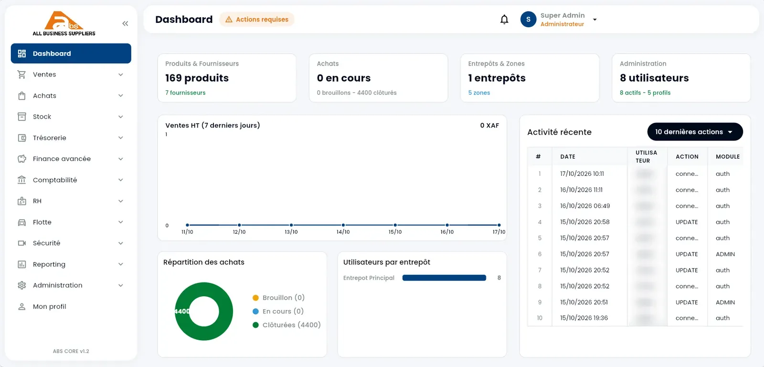Toggle the Brouillon (0) legend item

pyautogui.click(x=279, y=298)
